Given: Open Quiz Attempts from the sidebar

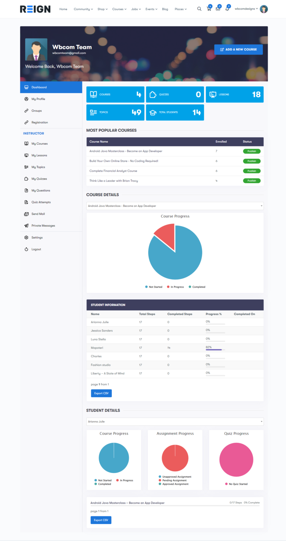Looking at the screenshot, I should pyautogui.click(x=26, y=202).
